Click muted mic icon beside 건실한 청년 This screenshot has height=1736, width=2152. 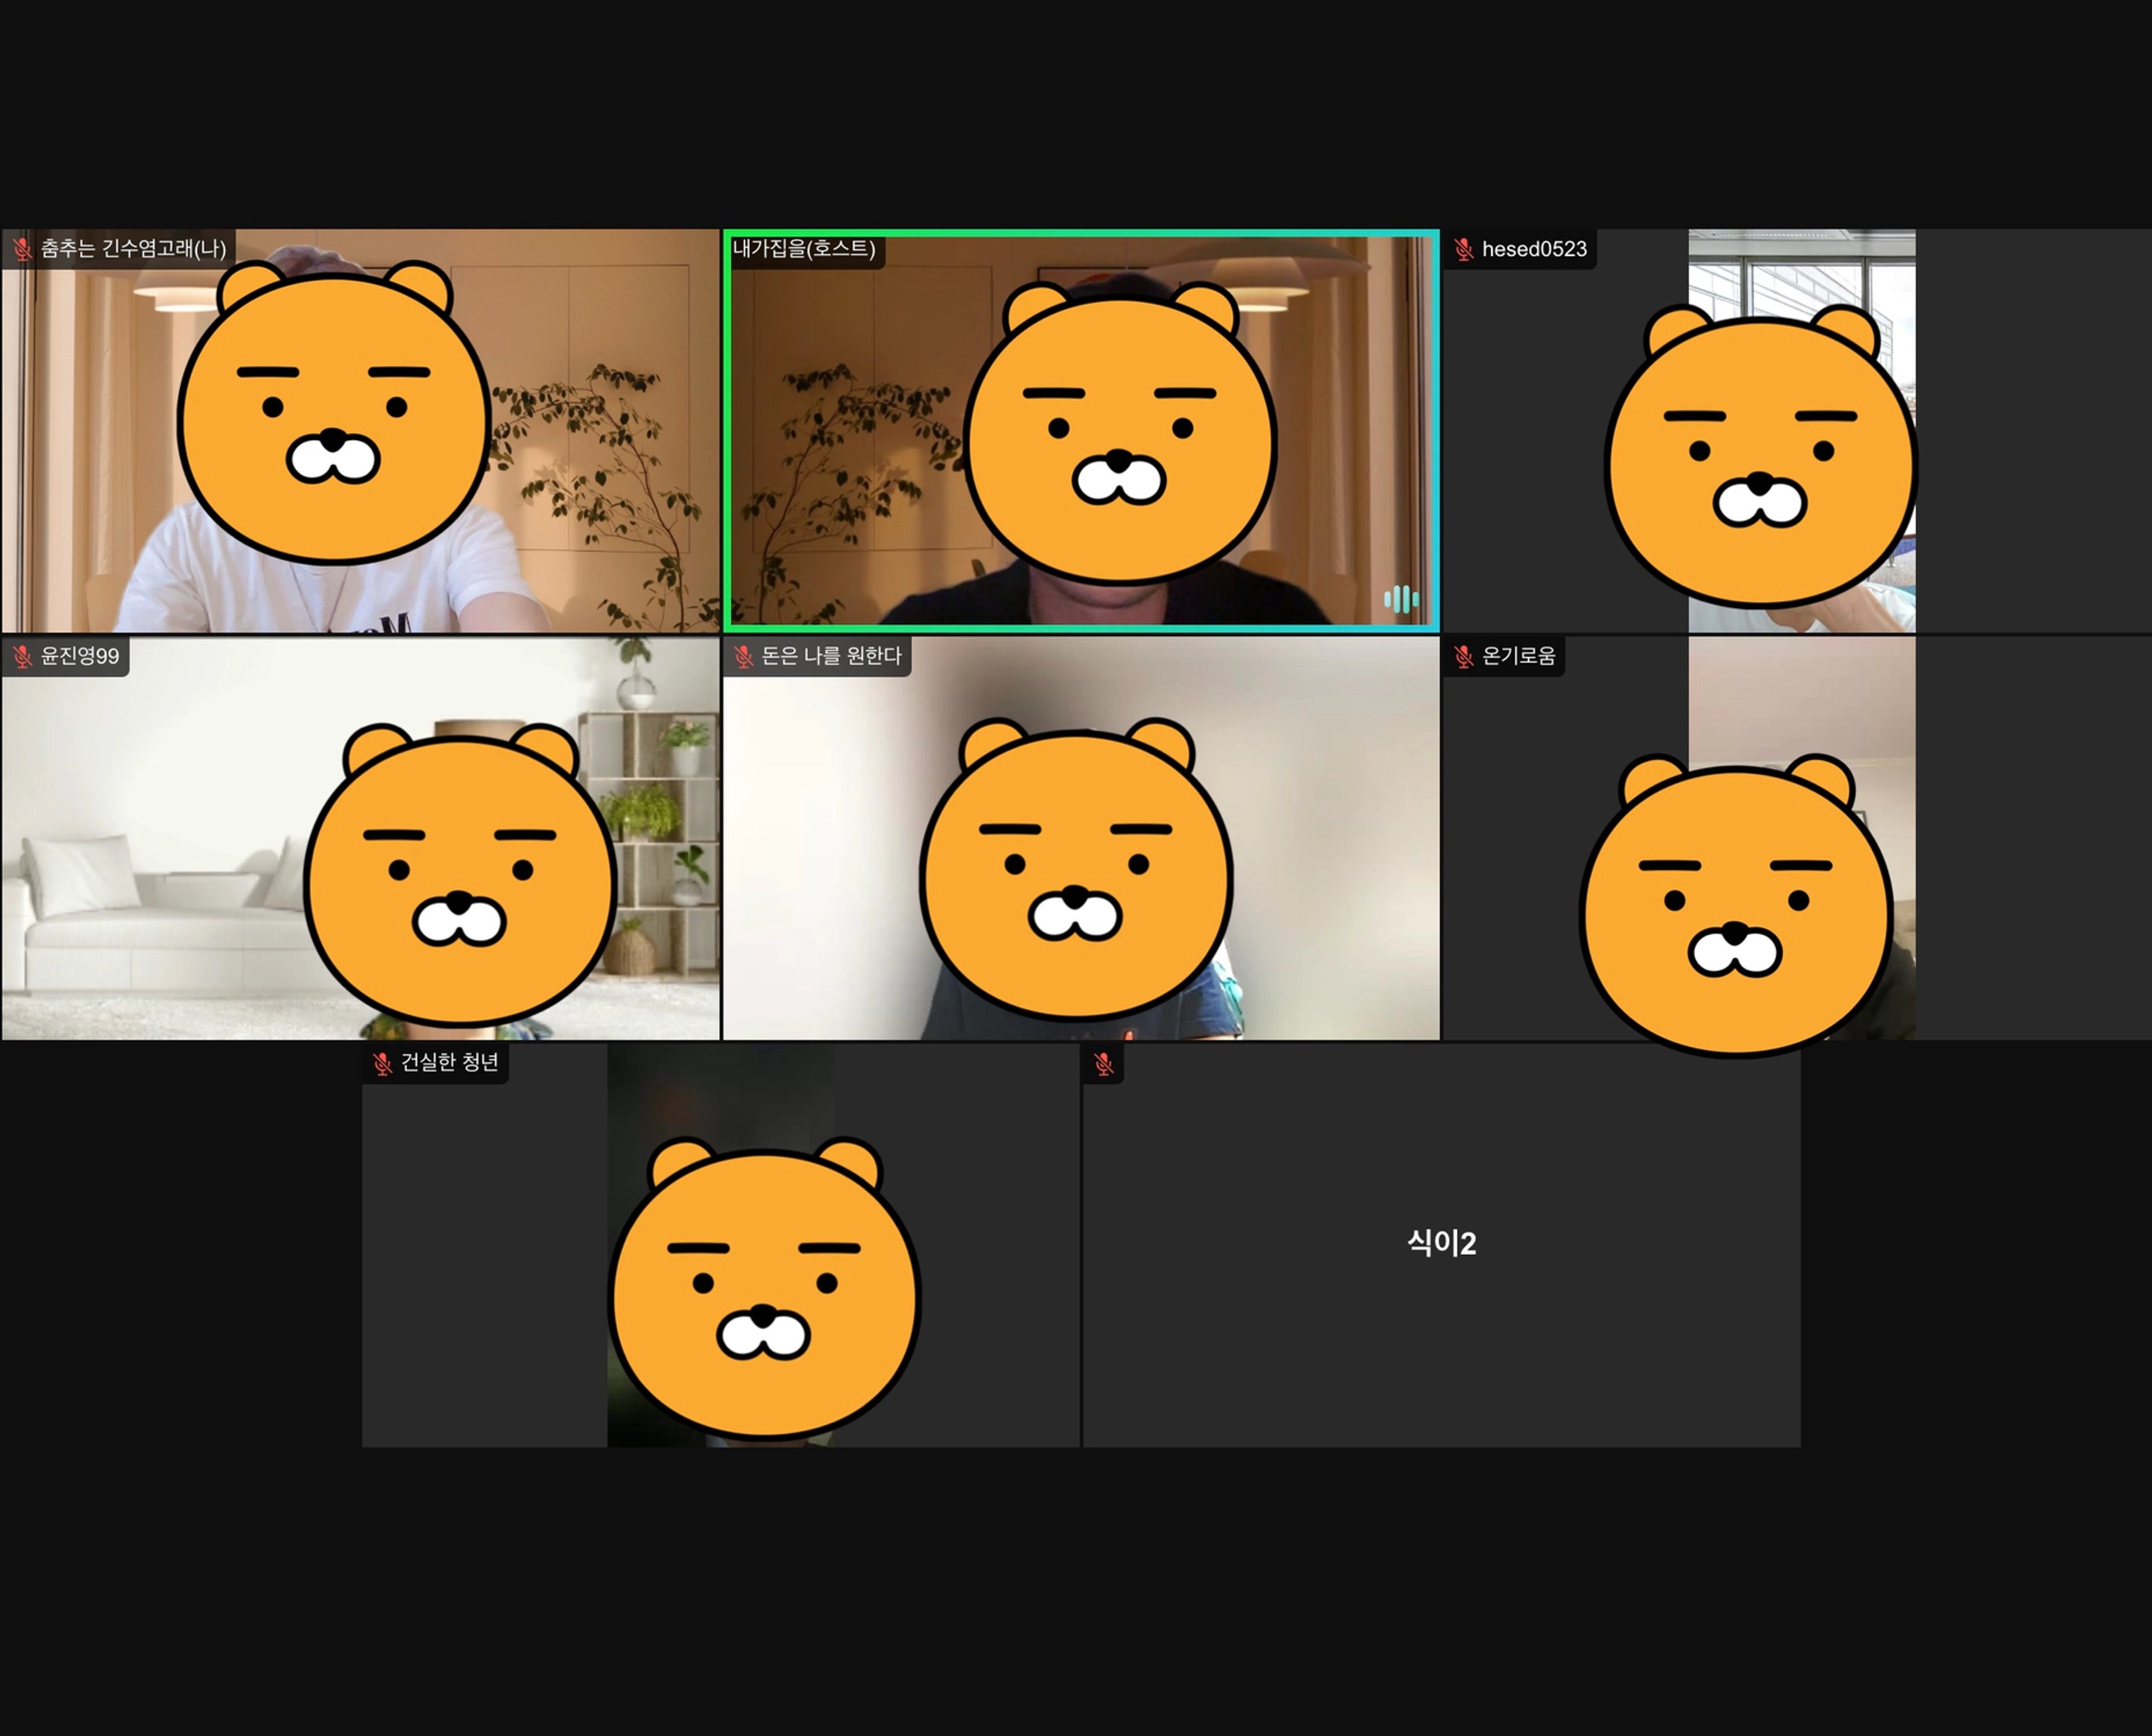pos(382,1063)
